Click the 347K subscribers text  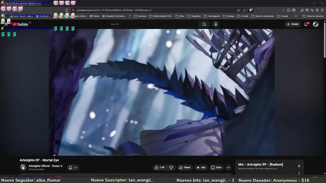coord(36,170)
